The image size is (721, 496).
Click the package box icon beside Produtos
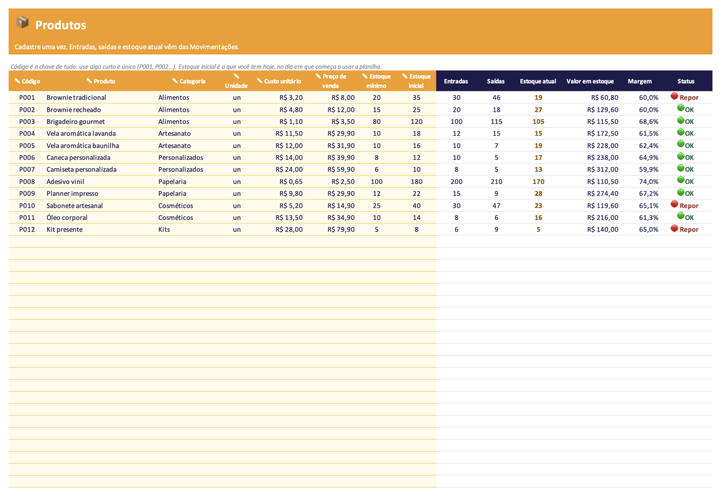(22, 23)
